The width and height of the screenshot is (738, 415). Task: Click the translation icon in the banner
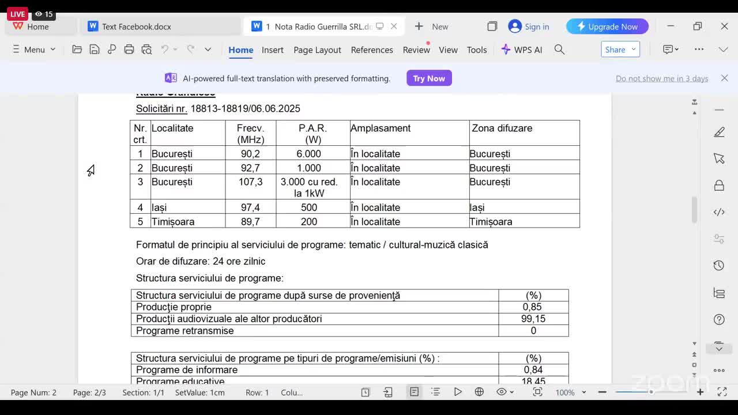[x=171, y=78]
